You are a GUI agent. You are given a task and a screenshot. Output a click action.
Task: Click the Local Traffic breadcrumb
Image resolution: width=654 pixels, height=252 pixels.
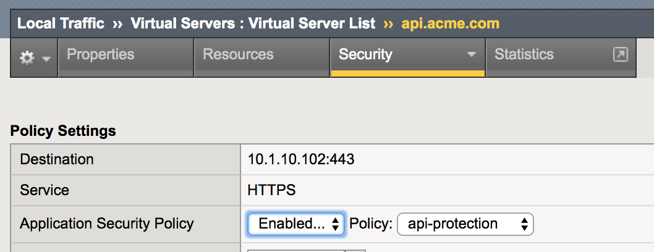pos(61,23)
